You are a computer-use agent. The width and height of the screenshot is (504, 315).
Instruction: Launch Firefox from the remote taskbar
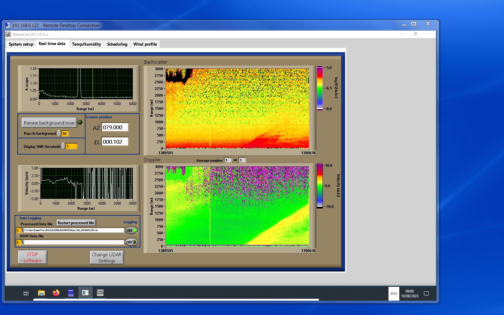pos(56,293)
